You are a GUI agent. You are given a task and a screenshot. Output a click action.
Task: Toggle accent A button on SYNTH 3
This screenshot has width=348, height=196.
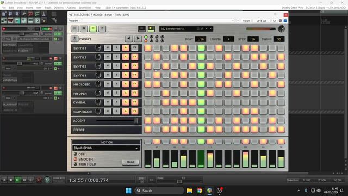(126, 66)
